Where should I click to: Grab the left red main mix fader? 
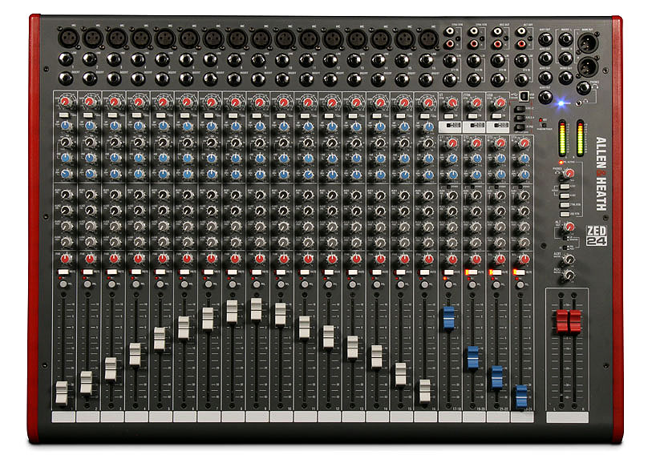click(562, 322)
